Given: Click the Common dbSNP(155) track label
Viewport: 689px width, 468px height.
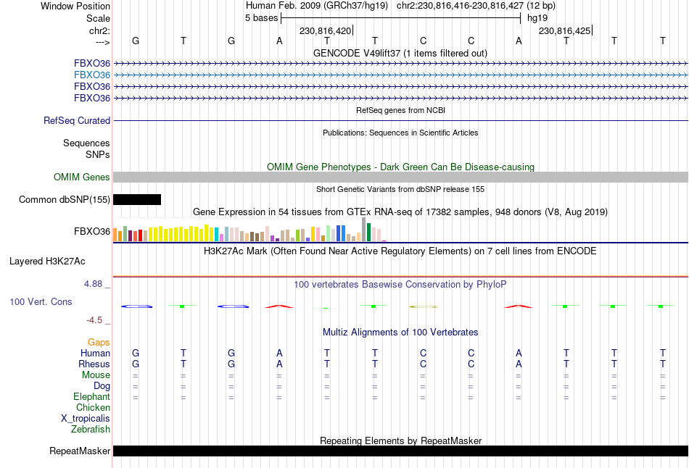Looking at the screenshot, I should point(64,200).
